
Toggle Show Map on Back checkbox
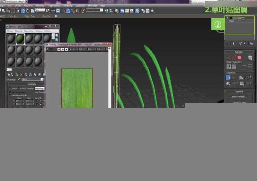click(x=10, y=92)
